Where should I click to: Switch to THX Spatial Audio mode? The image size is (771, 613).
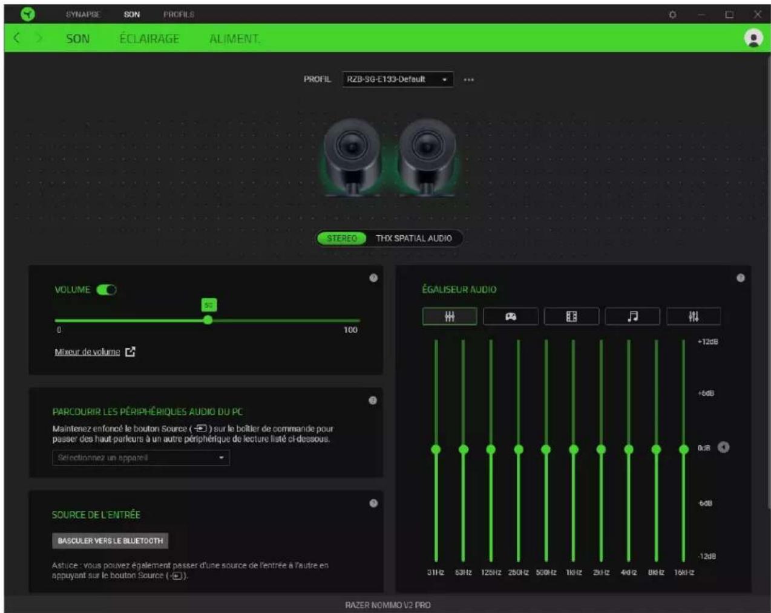click(414, 238)
